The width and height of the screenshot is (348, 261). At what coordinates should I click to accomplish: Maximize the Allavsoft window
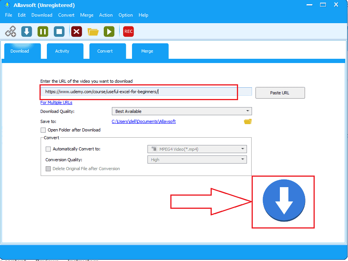tap(323, 5)
